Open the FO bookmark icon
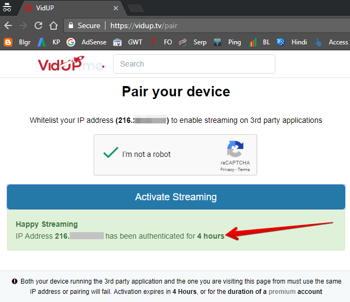 [153, 42]
